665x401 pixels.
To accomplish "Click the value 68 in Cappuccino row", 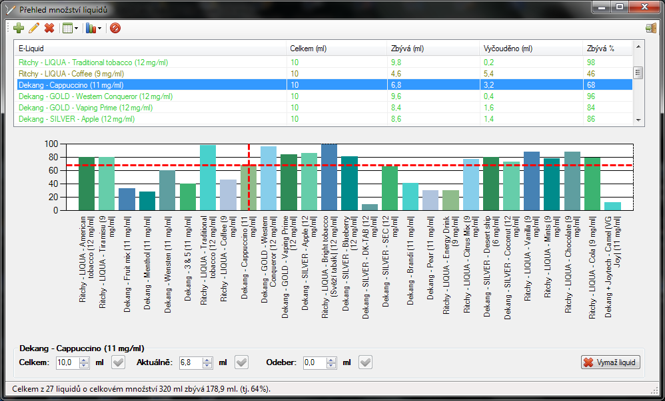I will [x=591, y=85].
